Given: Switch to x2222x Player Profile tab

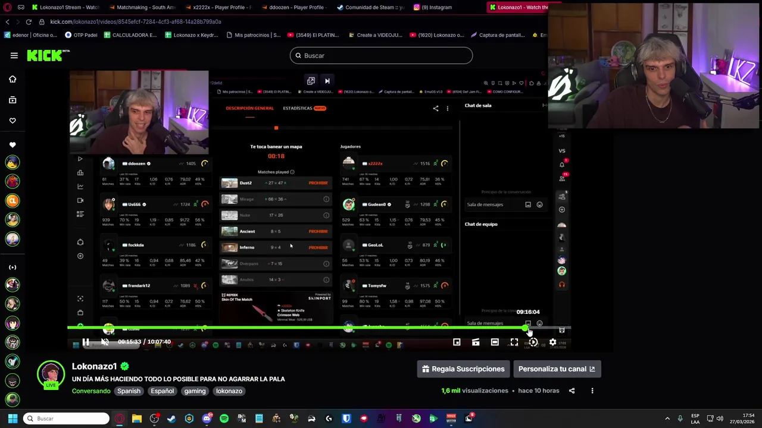Looking at the screenshot, I should click(218, 7).
